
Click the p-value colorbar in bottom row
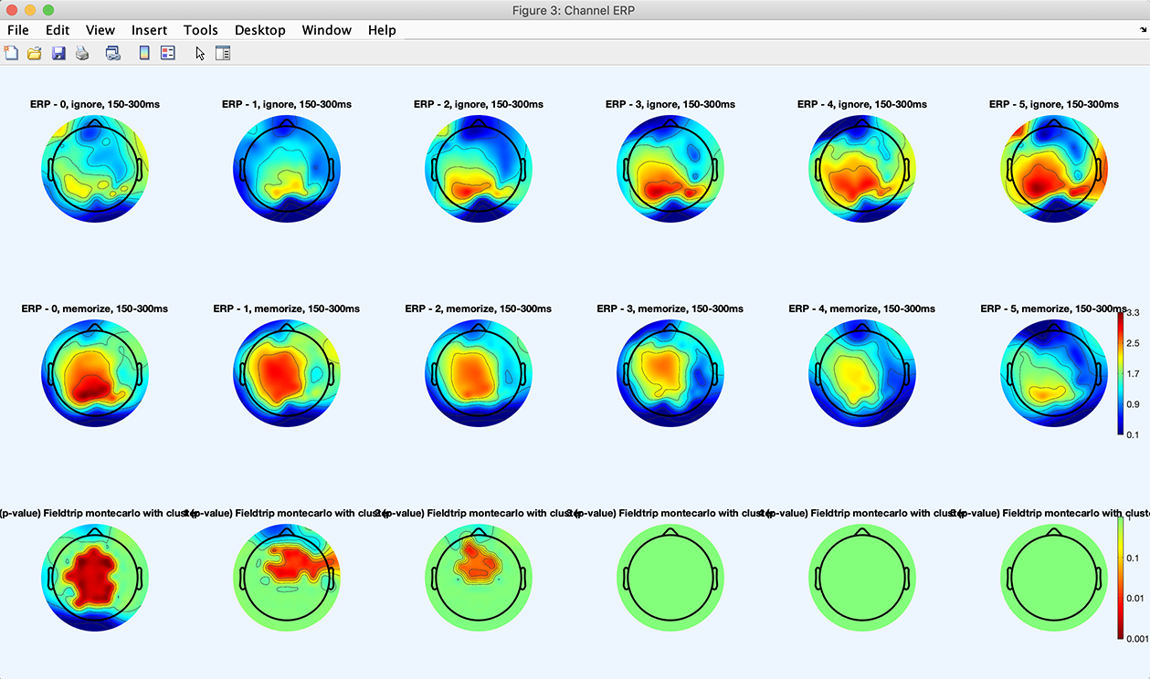coord(1121,578)
